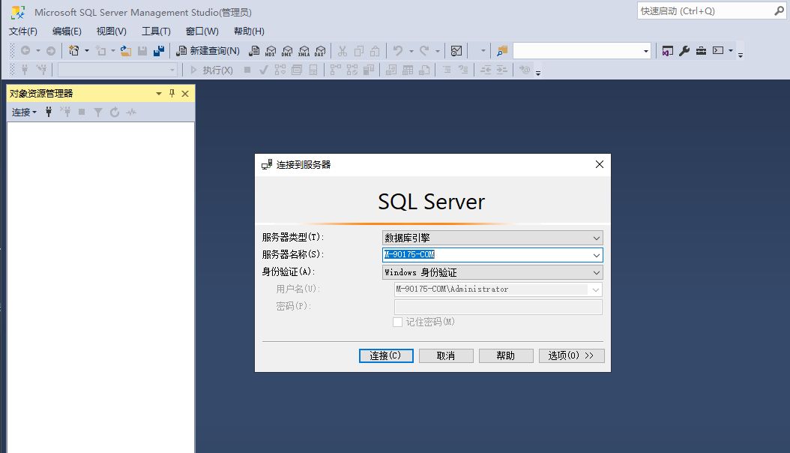The height and width of the screenshot is (453, 790).
Task: Open the Visual Studio window icon
Action: (x=668, y=50)
